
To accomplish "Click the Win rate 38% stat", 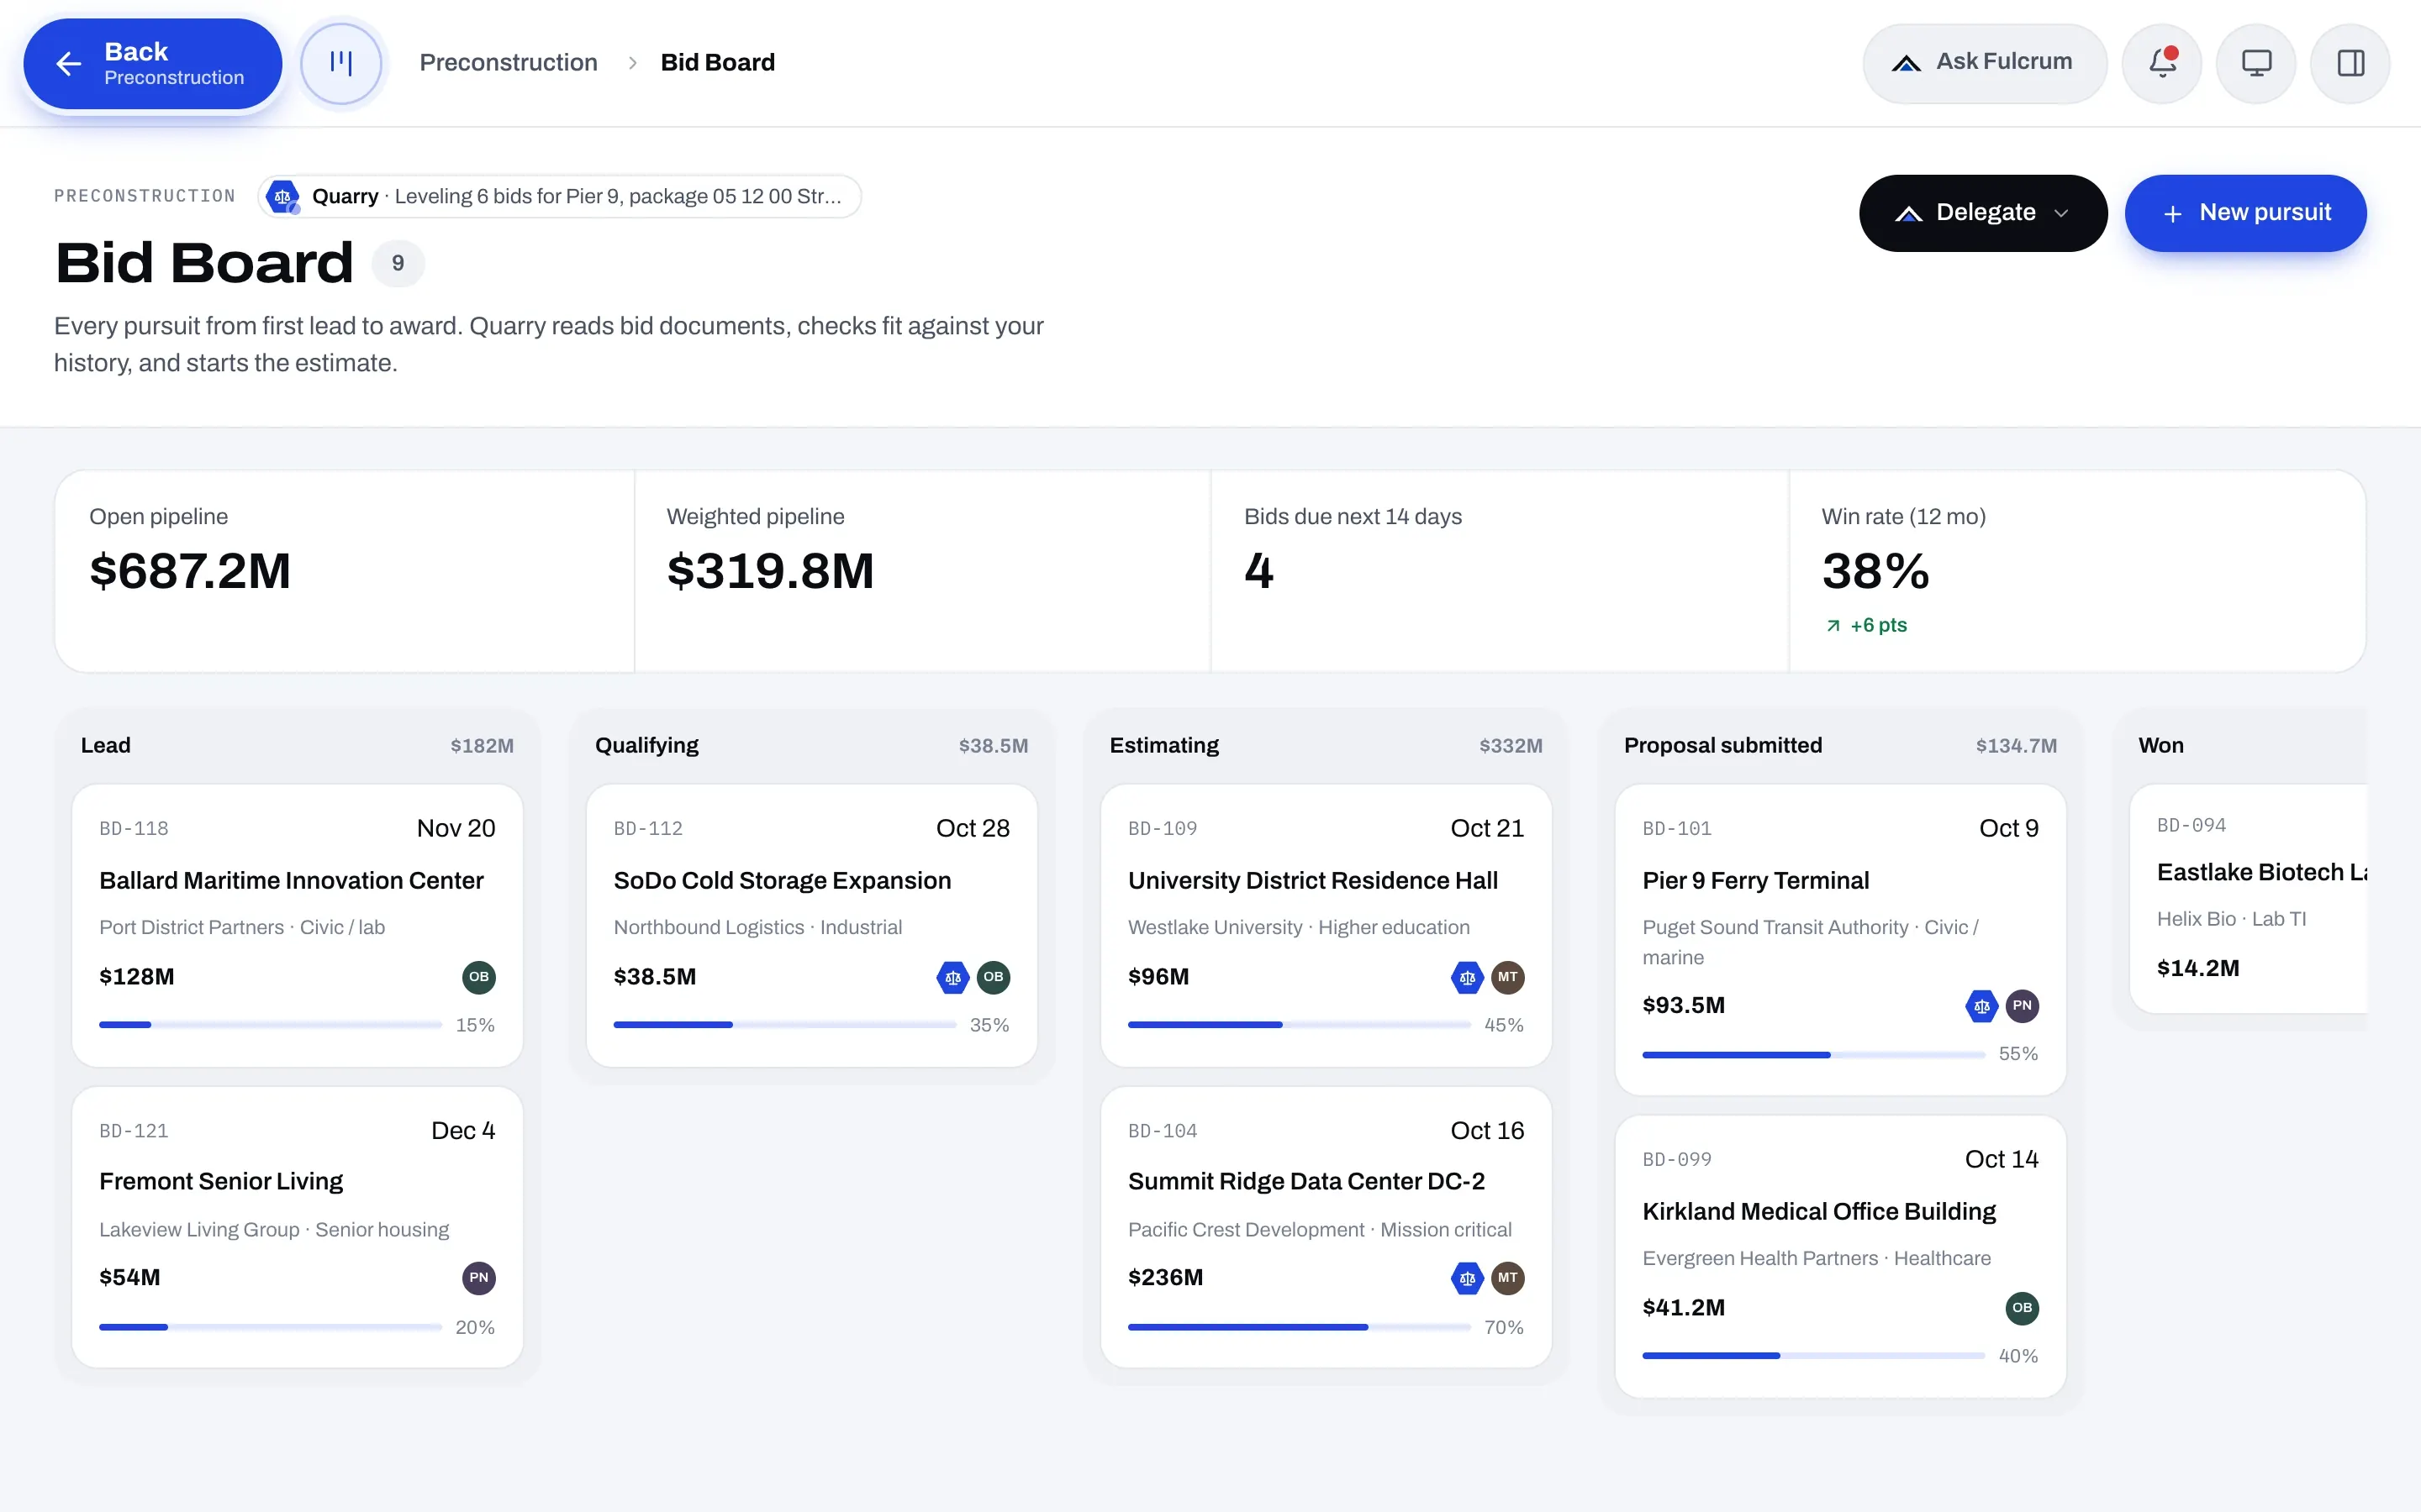I will 2077,571.
